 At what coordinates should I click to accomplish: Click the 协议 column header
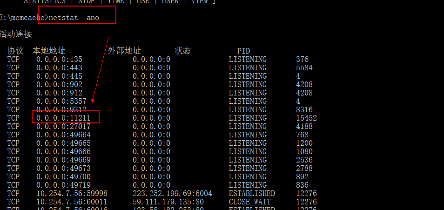(x=15, y=51)
